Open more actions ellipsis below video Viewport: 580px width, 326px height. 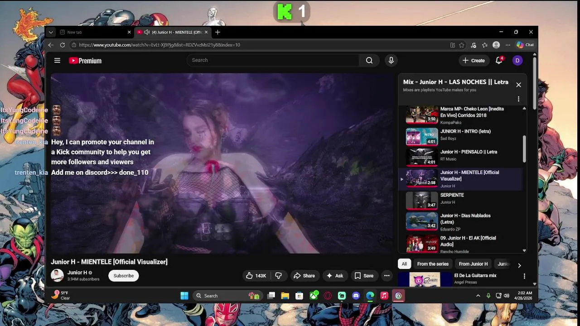coord(387,276)
